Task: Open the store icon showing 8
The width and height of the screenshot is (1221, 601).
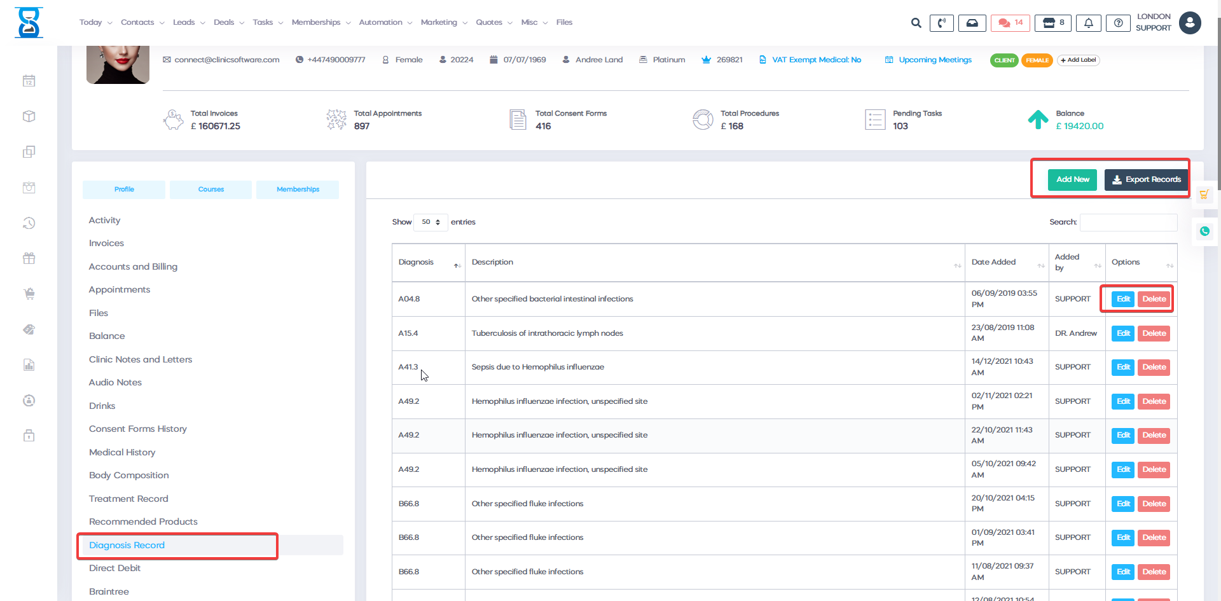Action: [x=1053, y=23]
